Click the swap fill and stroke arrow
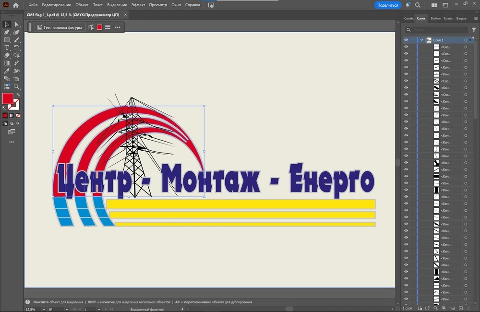 point(18,95)
